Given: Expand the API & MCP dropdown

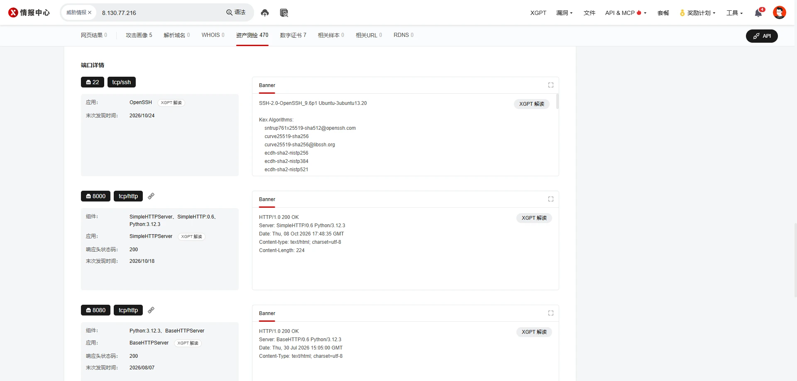Looking at the screenshot, I should (626, 13).
